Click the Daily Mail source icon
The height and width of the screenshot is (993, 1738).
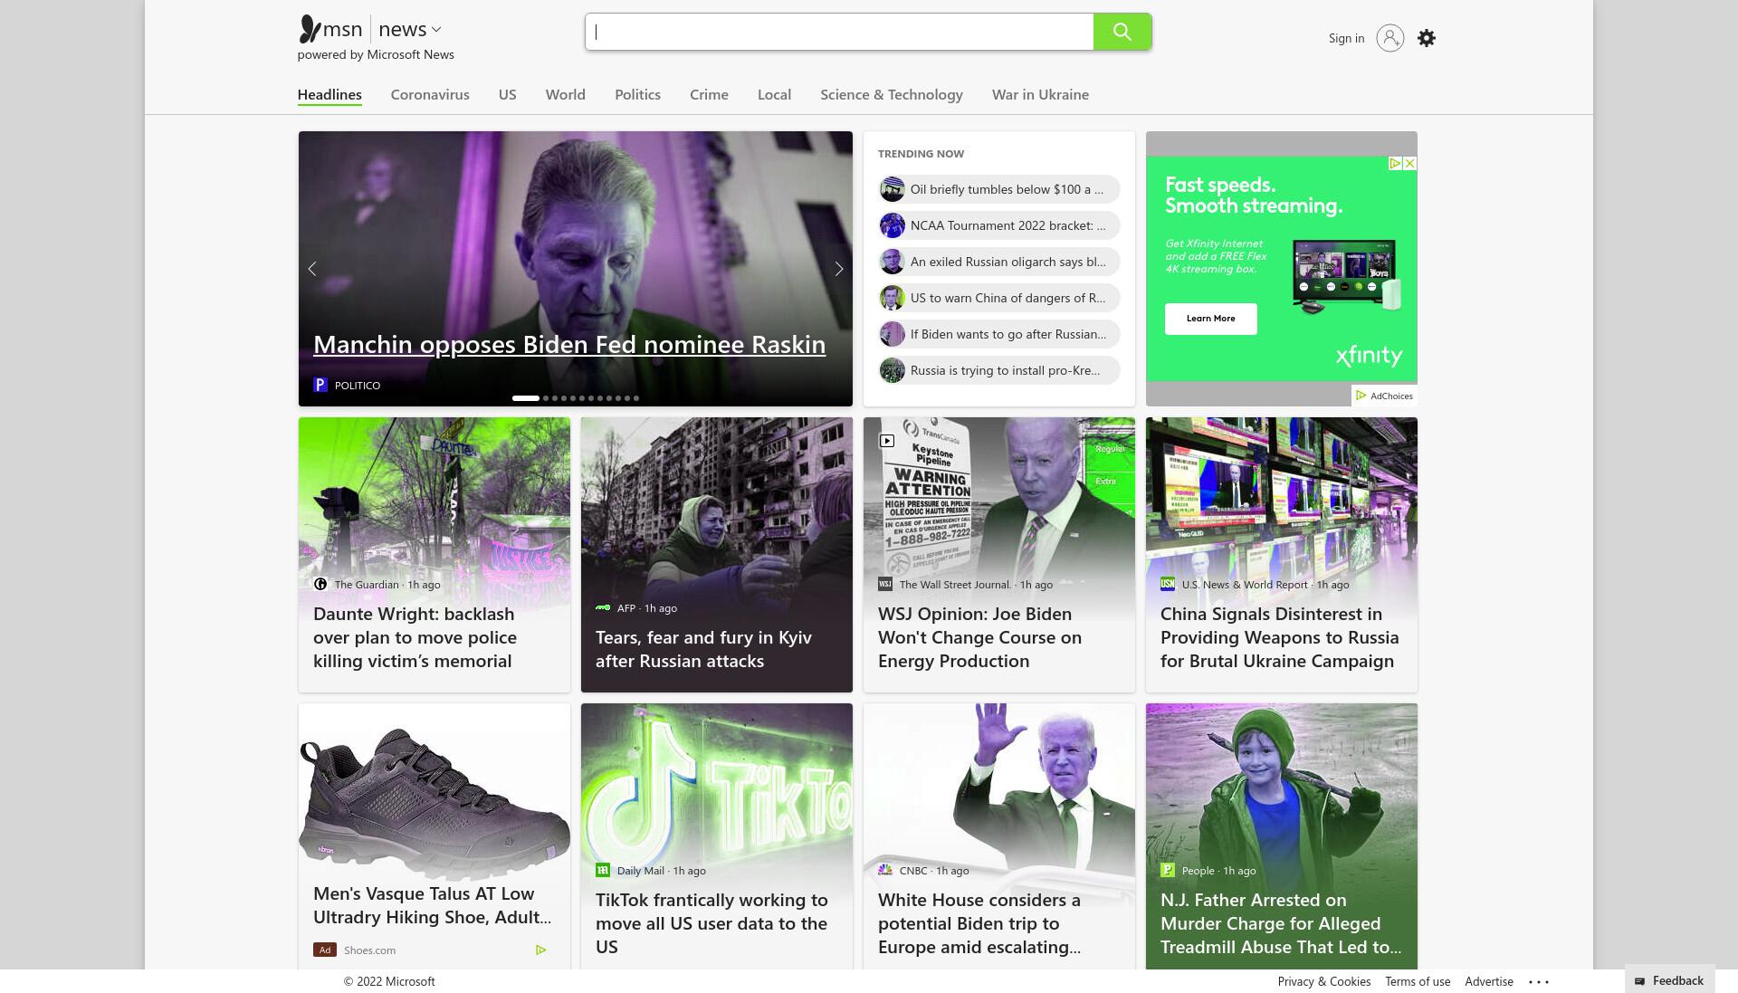pyautogui.click(x=603, y=870)
